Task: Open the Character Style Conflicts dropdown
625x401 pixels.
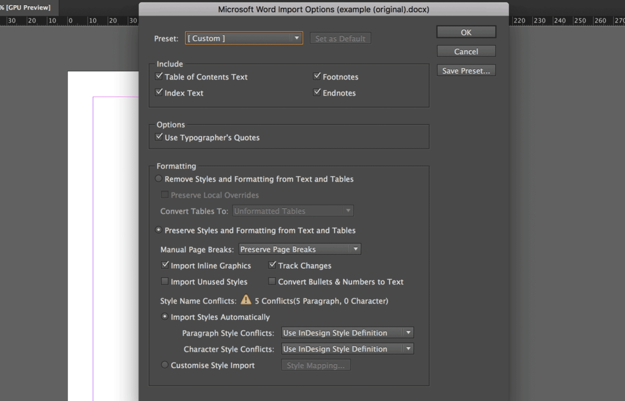Action: 346,349
